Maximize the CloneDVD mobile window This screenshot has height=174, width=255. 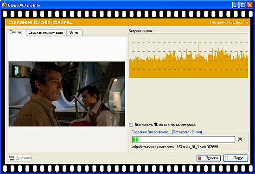242,5
